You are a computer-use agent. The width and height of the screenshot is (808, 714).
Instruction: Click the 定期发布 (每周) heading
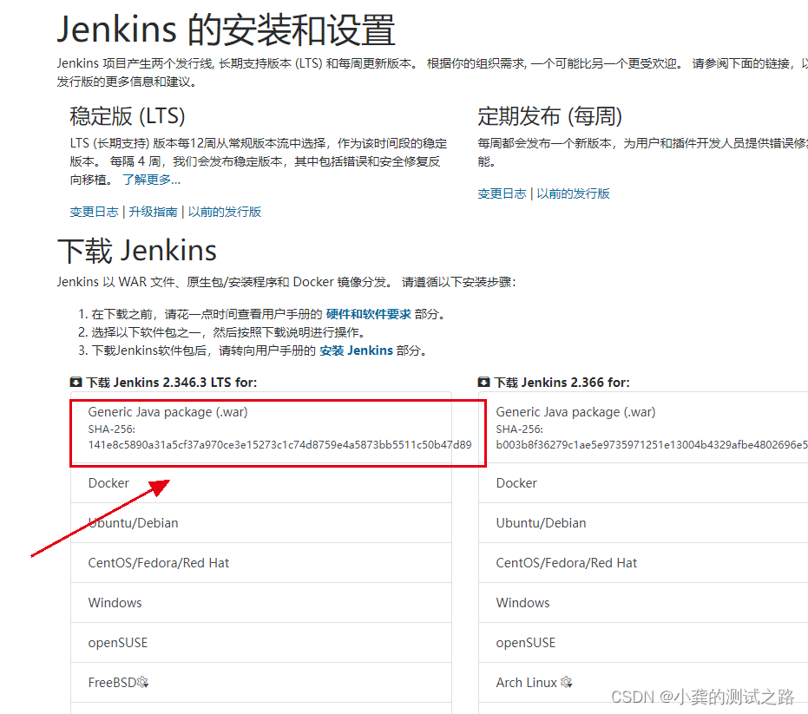550,116
